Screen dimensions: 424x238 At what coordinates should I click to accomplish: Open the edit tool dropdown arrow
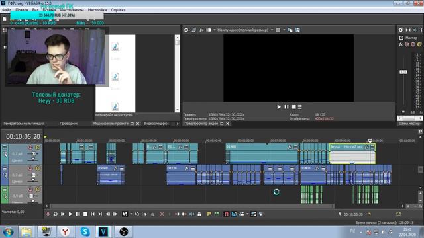[131, 214]
